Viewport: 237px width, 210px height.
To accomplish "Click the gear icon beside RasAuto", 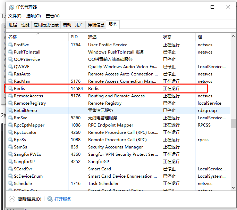I will [x=10, y=74].
